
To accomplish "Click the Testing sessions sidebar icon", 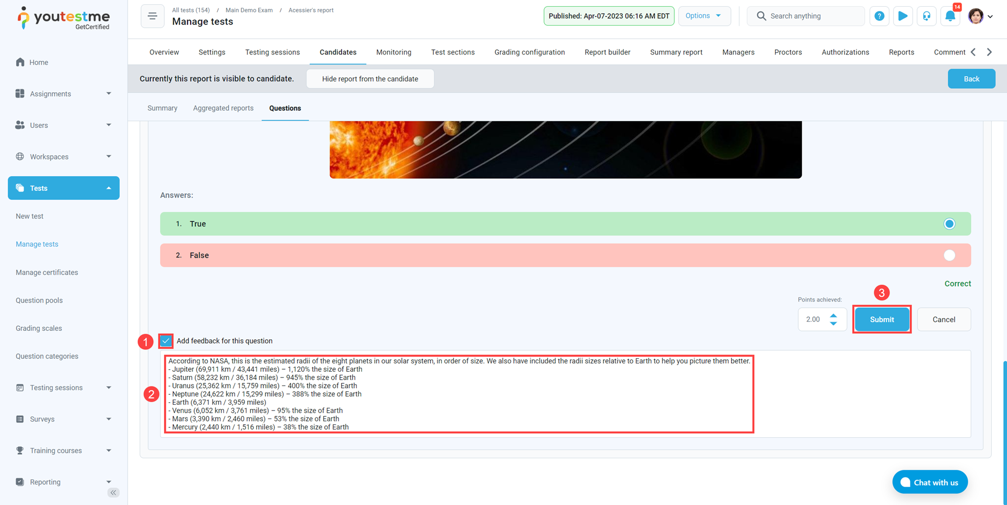I will point(20,388).
